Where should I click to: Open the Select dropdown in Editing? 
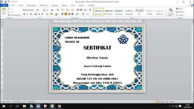180,15
